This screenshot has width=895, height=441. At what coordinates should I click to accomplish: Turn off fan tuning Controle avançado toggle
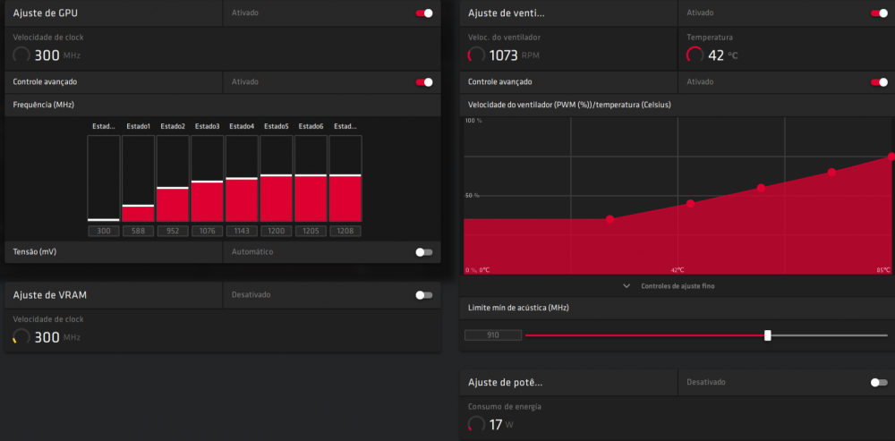click(879, 82)
